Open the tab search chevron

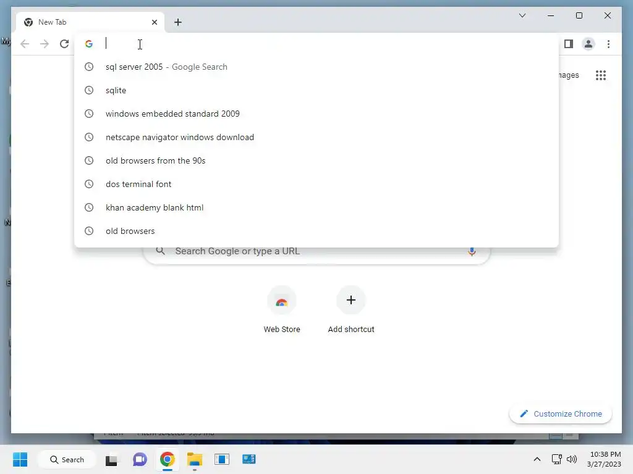click(x=522, y=15)
